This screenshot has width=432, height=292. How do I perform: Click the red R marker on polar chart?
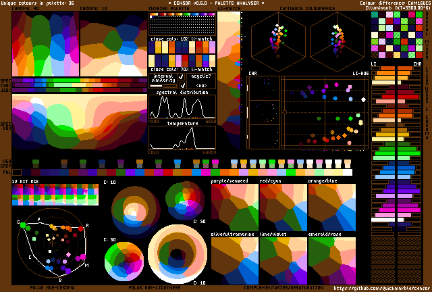(80, 228)
